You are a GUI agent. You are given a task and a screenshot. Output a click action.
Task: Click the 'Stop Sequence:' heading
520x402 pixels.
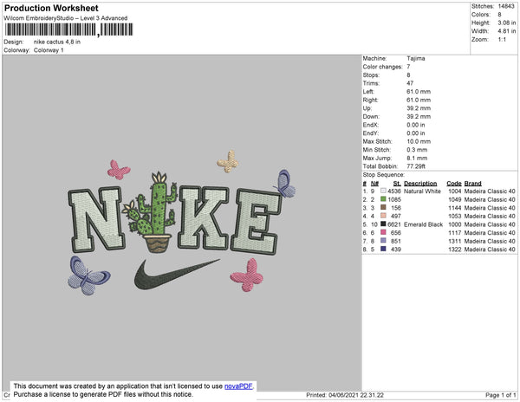click(x=383, y=175)
